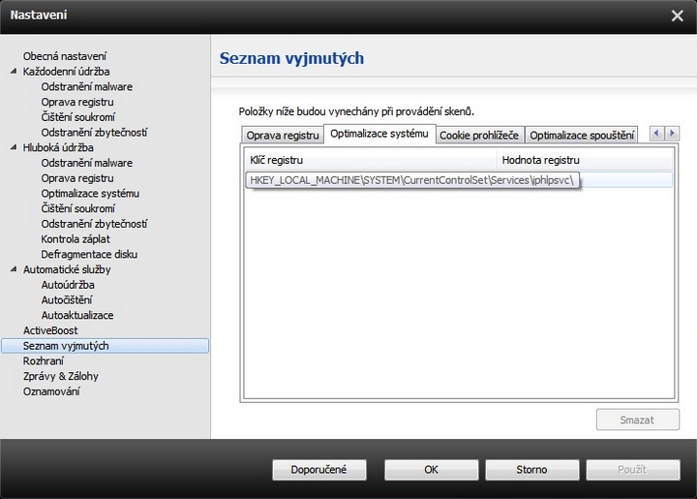Image resolution: width=697 pixels, height=499 pixels.
Task: Select Autoaktualizace under Automatické služby
Action: click(x=77, y=316)
